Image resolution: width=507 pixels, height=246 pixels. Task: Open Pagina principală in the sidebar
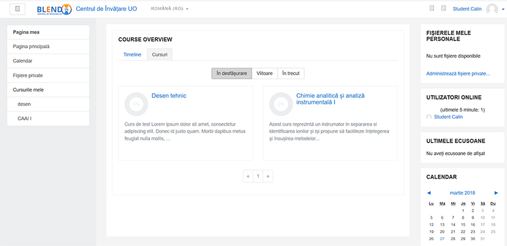48,47
